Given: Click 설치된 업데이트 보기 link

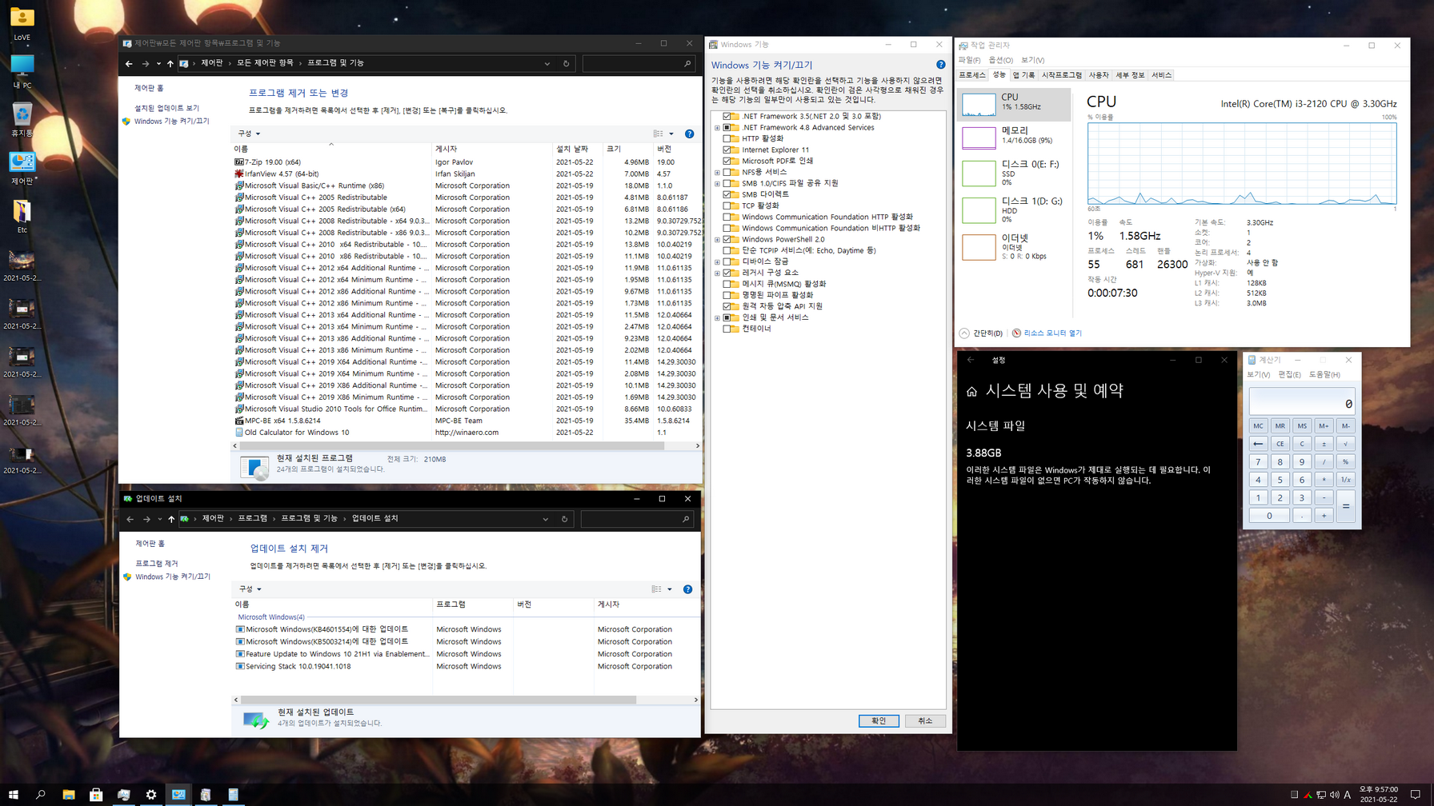Looking at the screenshot, I should pyautogui.click(x=166, y=108).
